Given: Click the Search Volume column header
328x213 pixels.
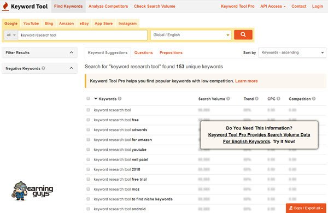Looking at the screenshot, I should coord(212,99).
